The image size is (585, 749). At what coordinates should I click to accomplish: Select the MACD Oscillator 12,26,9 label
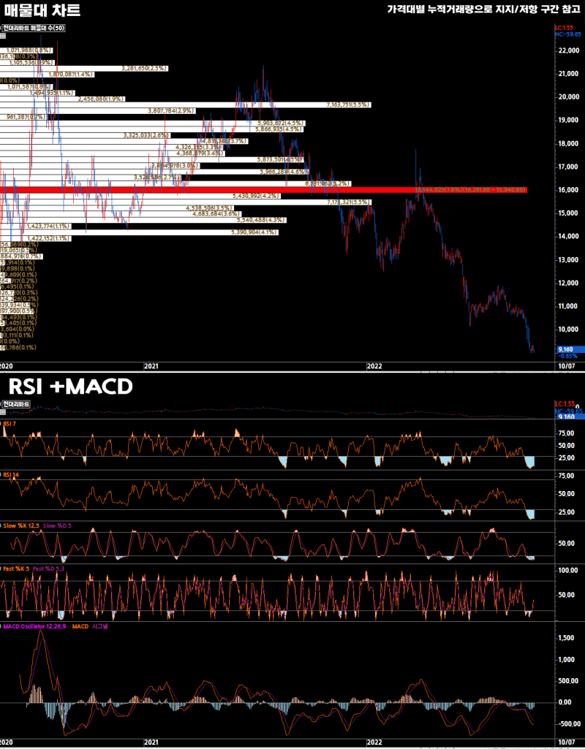(x=35, y=626)
